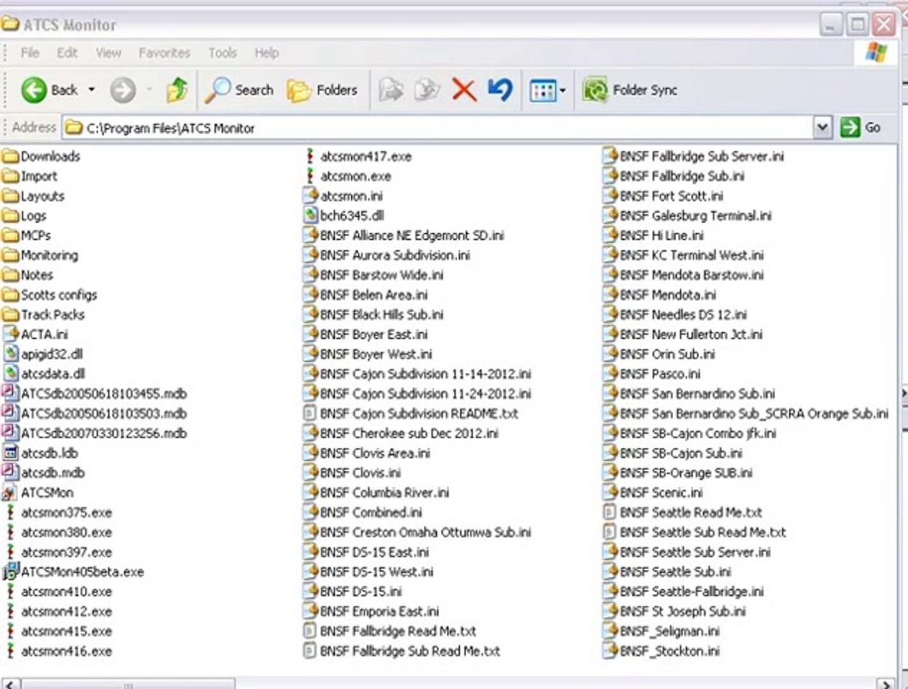Select BNSF Columbia River.ini

pyautogui.click(x=376, y=493)
